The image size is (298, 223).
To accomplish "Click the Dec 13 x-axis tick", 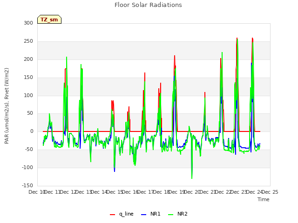I will pos(83,192).
